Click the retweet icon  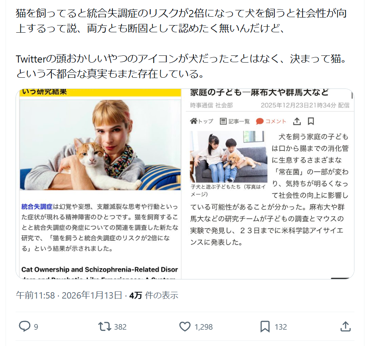coord(104,326)
